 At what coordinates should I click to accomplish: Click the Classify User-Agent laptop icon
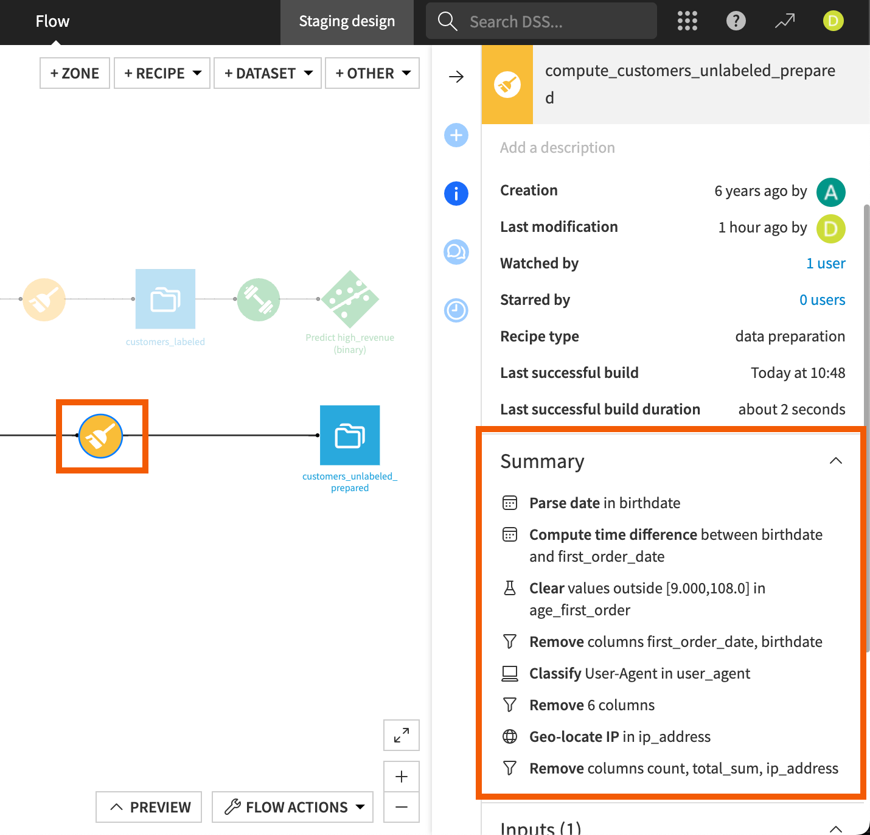point(510,673)
